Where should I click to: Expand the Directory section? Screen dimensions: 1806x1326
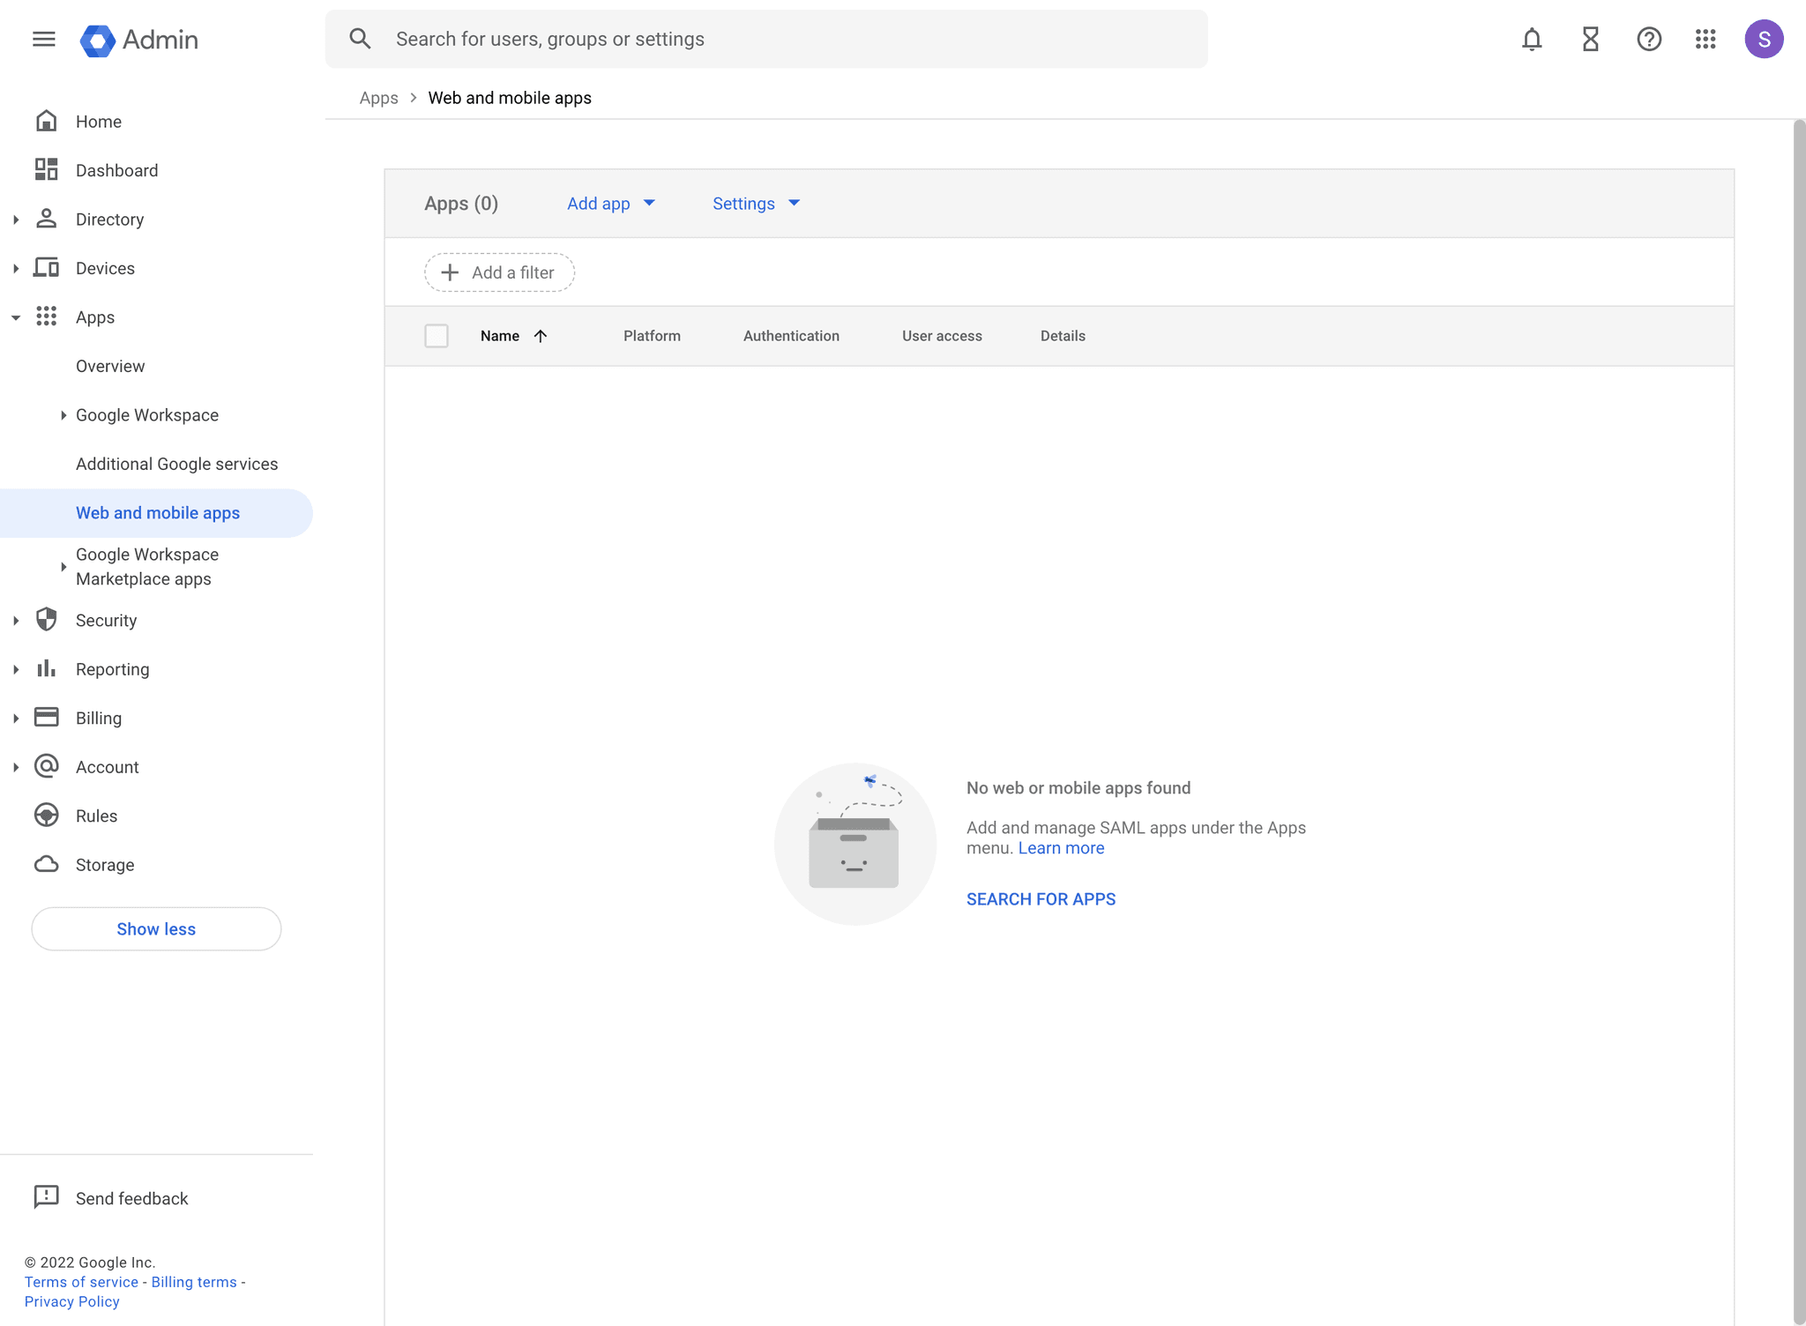point(15,219)
